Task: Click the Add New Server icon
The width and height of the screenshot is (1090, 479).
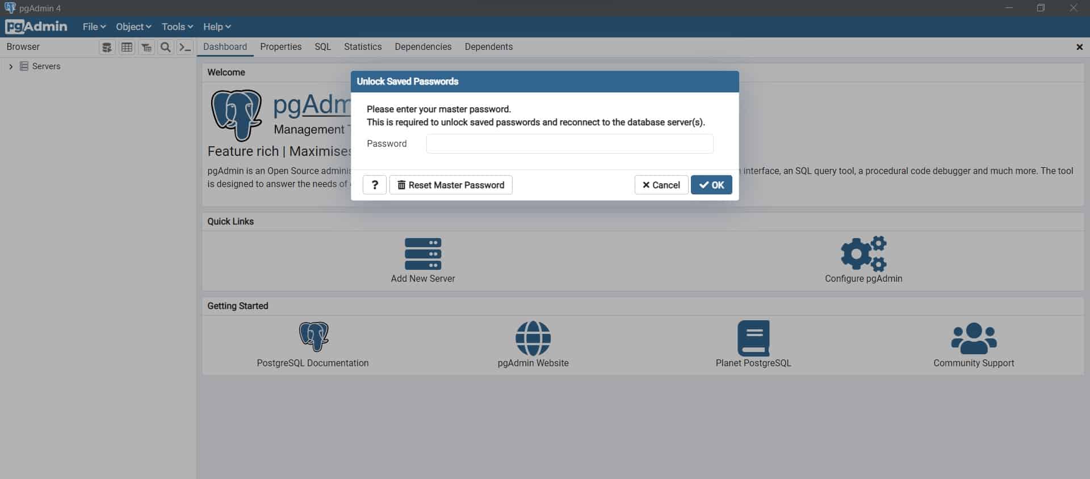Action: click(423, 253)
